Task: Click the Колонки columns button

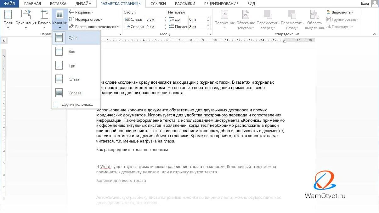Action: (60, 19)
